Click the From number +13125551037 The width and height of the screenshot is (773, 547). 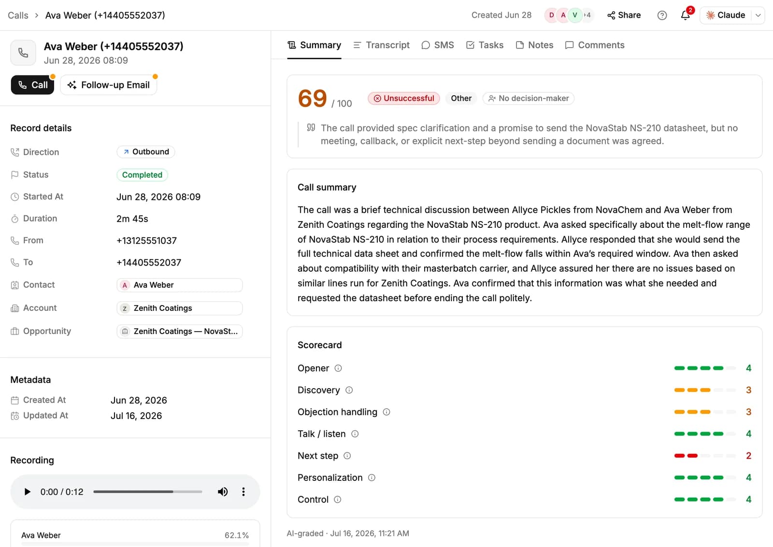(x=146, y=241)
